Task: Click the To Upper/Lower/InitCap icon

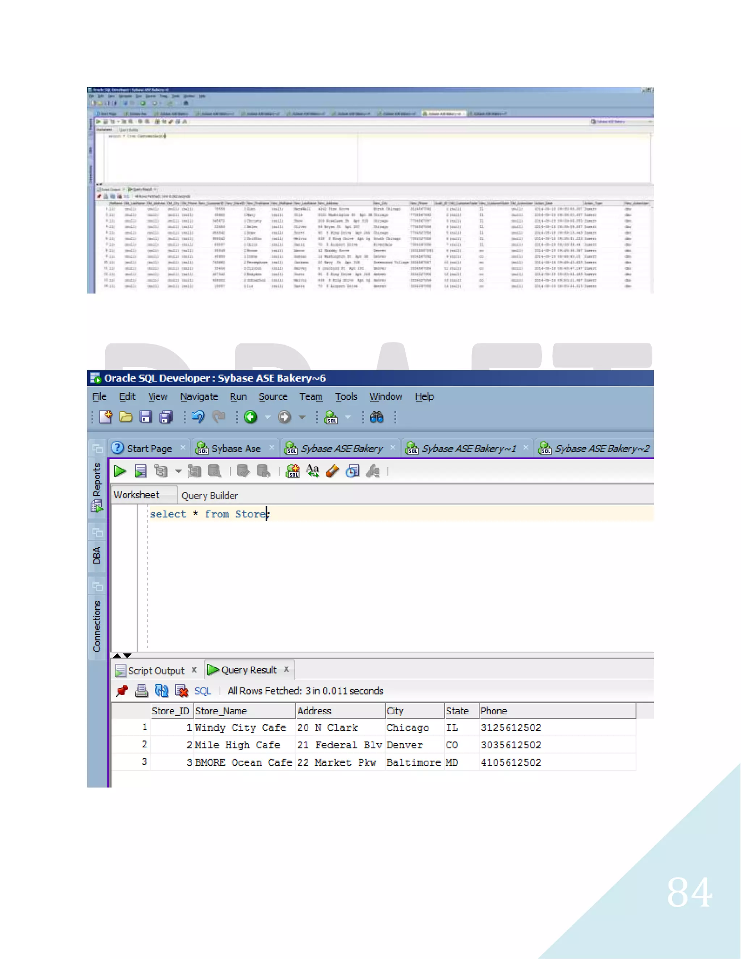Action: [312, 471]
